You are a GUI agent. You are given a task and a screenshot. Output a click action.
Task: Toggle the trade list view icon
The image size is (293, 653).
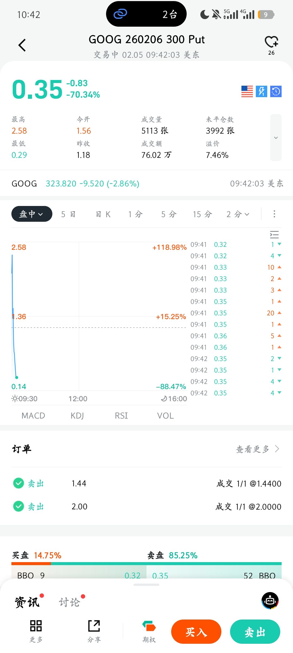click(274, 235)
